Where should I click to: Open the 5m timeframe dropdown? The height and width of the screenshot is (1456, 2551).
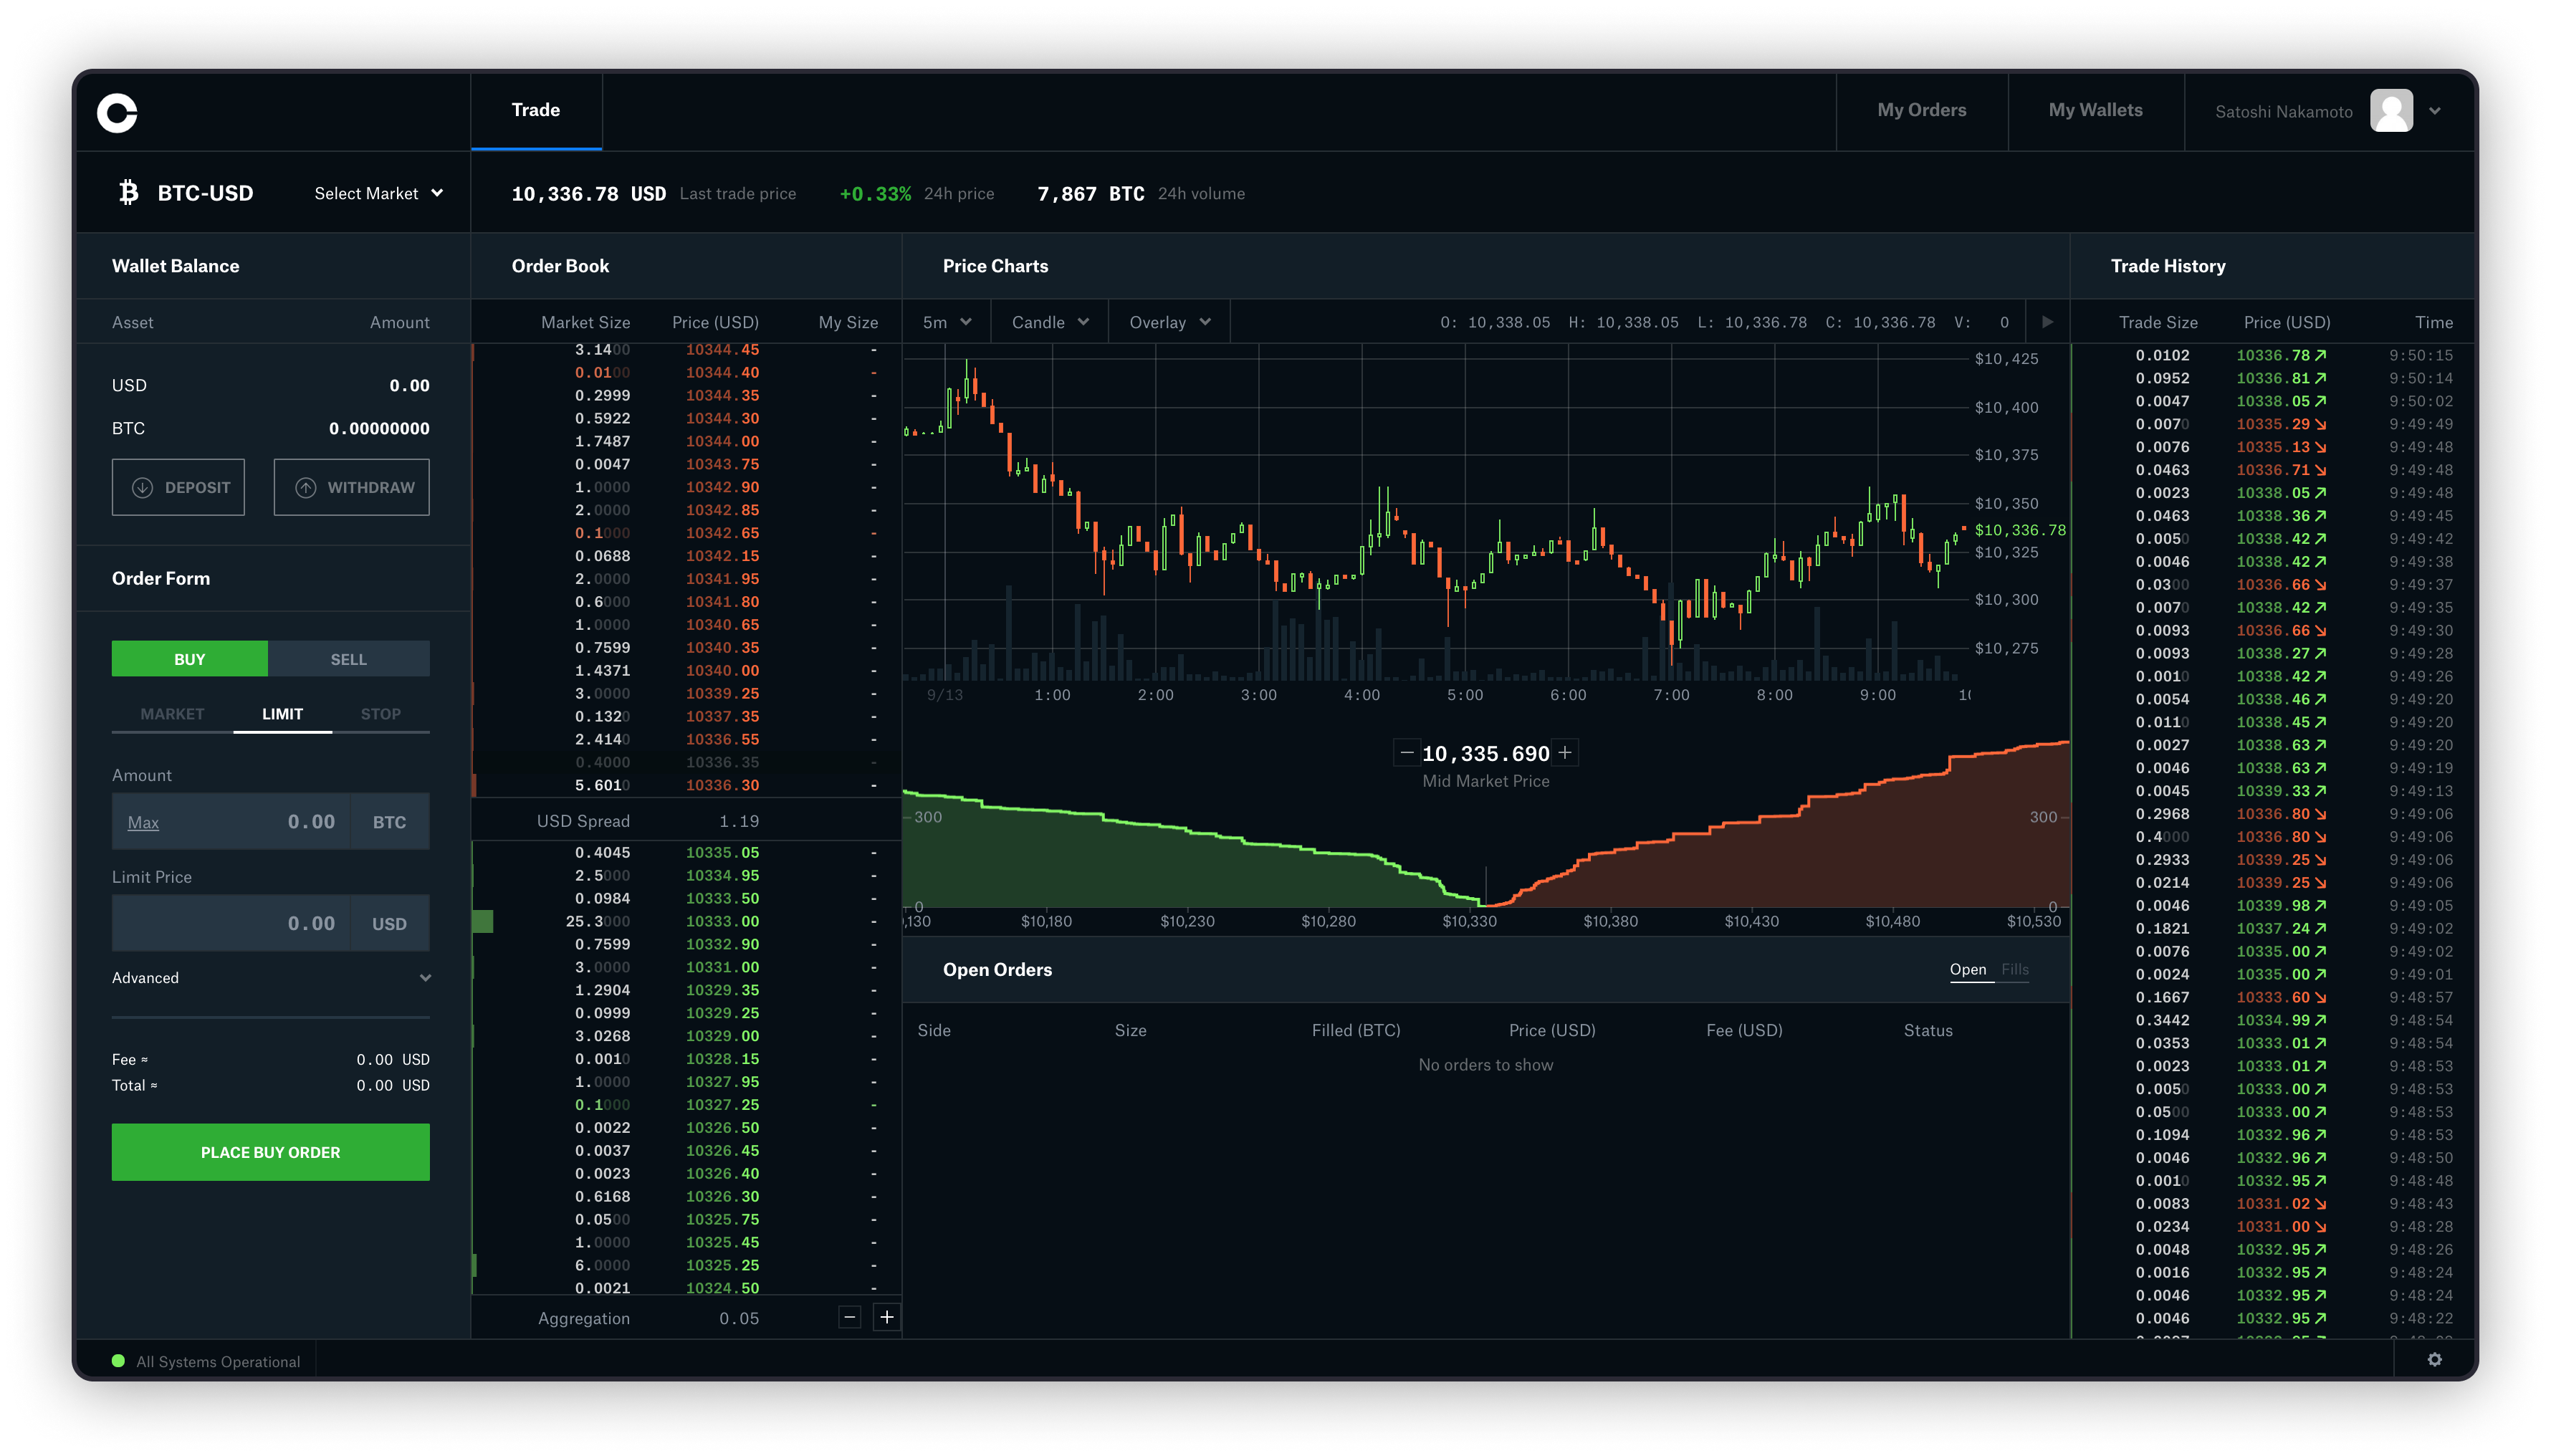(946, 322)
